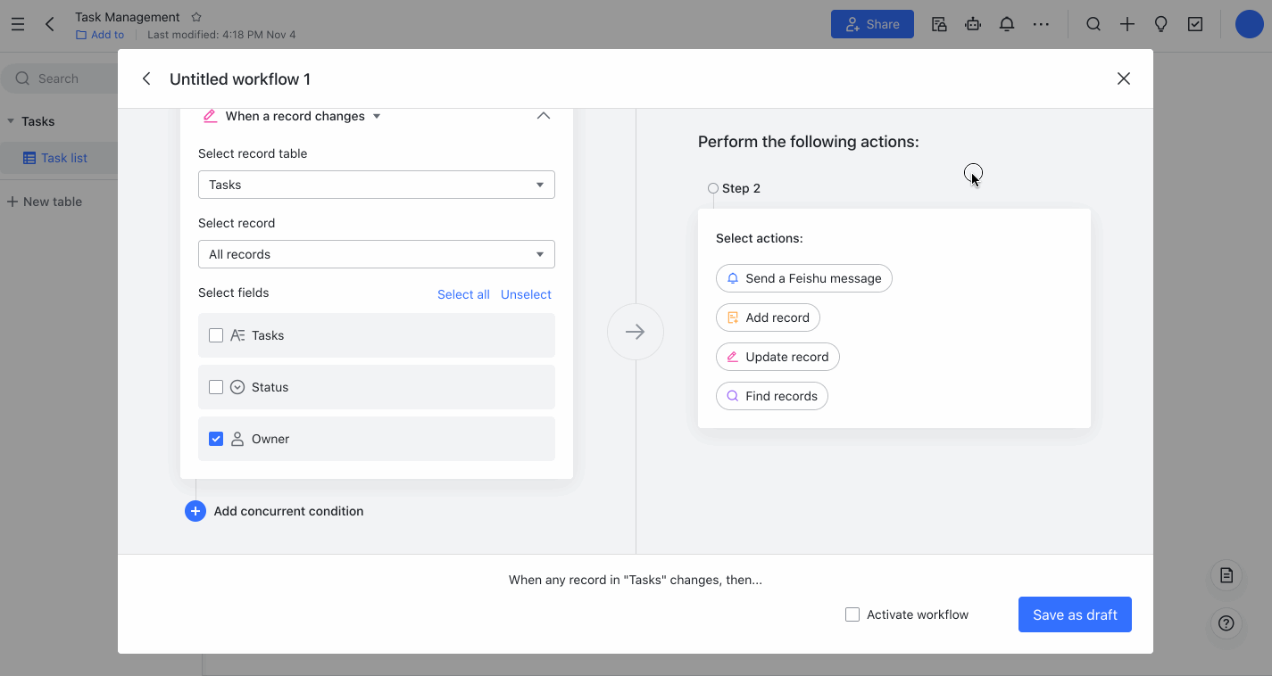Click the Select all link for fields
1272x676 pixels.
pos(463,293)
